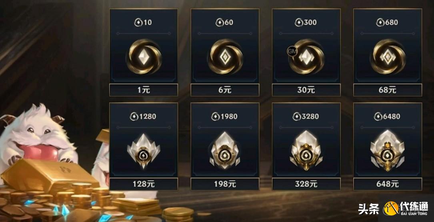Click the GM badge on 300 pack

(x=292, y=52)
